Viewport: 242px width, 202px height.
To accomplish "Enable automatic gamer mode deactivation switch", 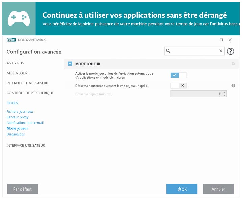I will 179,86.
